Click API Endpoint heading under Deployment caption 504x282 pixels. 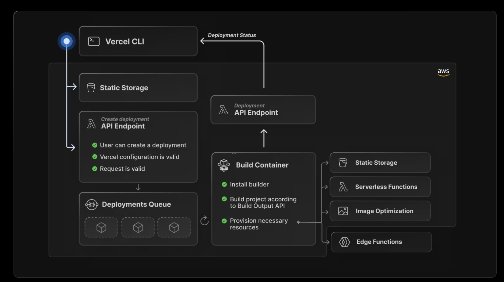256,113
